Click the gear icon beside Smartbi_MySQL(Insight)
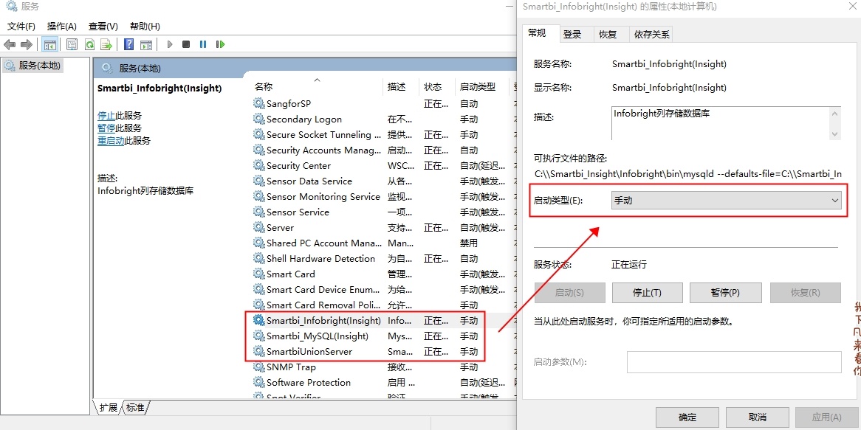The width and height of the screenshot is (861, 430). tap(258, 336)
